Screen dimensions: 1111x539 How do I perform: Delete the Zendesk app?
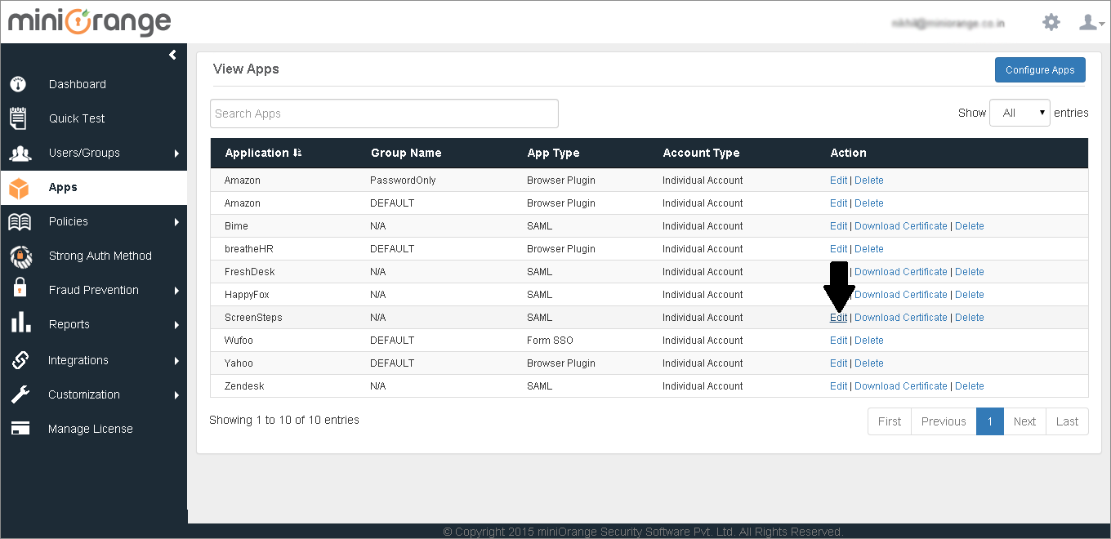click(x=970, y=386)
